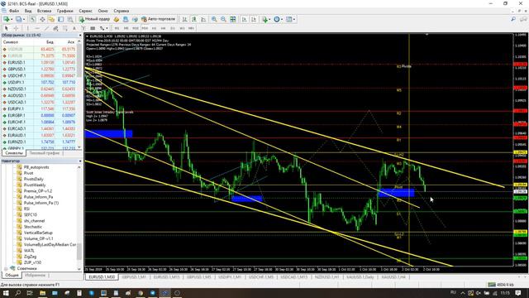Open the chart templates icon
Screen dimensions: 529x298
click(x=289, y=19)
